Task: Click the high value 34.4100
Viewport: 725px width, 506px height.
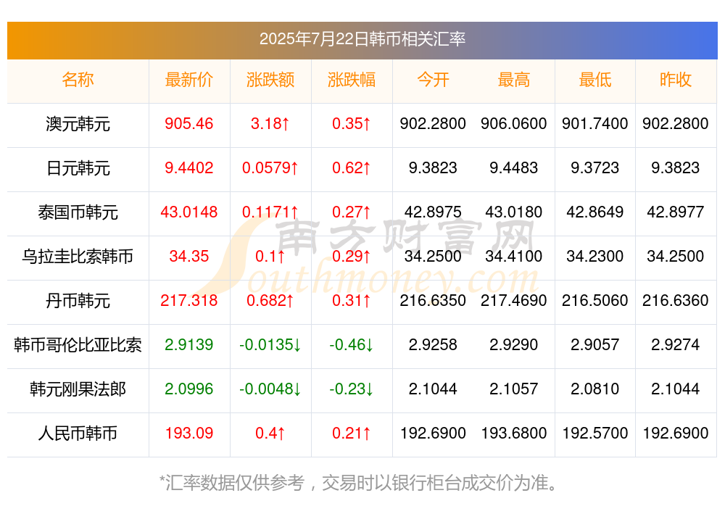Action: coord(514,256)
